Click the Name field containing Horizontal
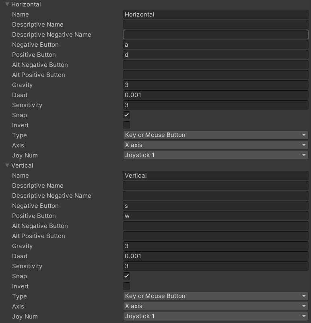Viewport: 311px width, 323px height. pos(216,14)
